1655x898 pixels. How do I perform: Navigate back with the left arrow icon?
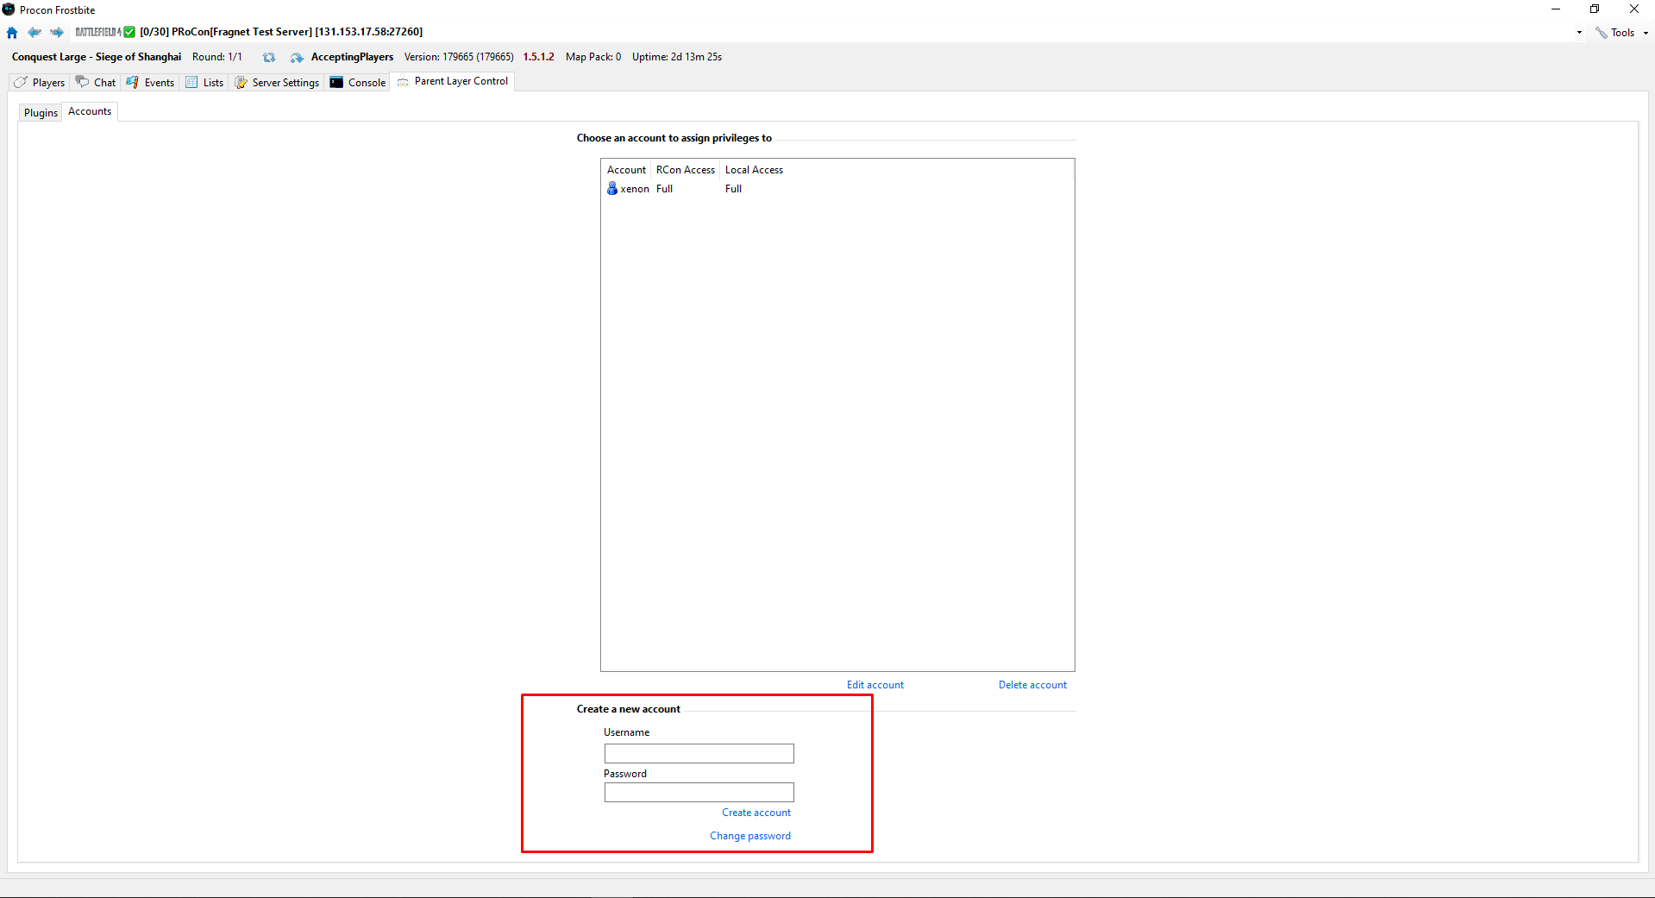coord(34,33)
